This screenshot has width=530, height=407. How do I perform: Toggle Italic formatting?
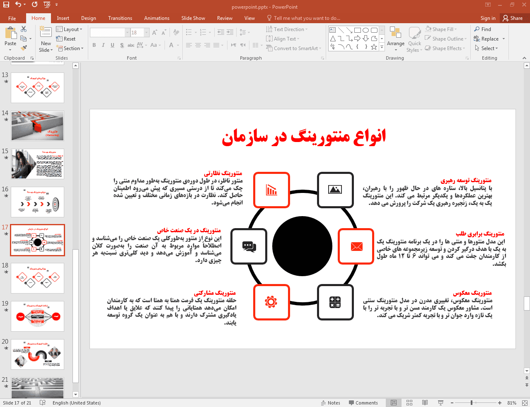pyautogui.click(x=103, y=45)
